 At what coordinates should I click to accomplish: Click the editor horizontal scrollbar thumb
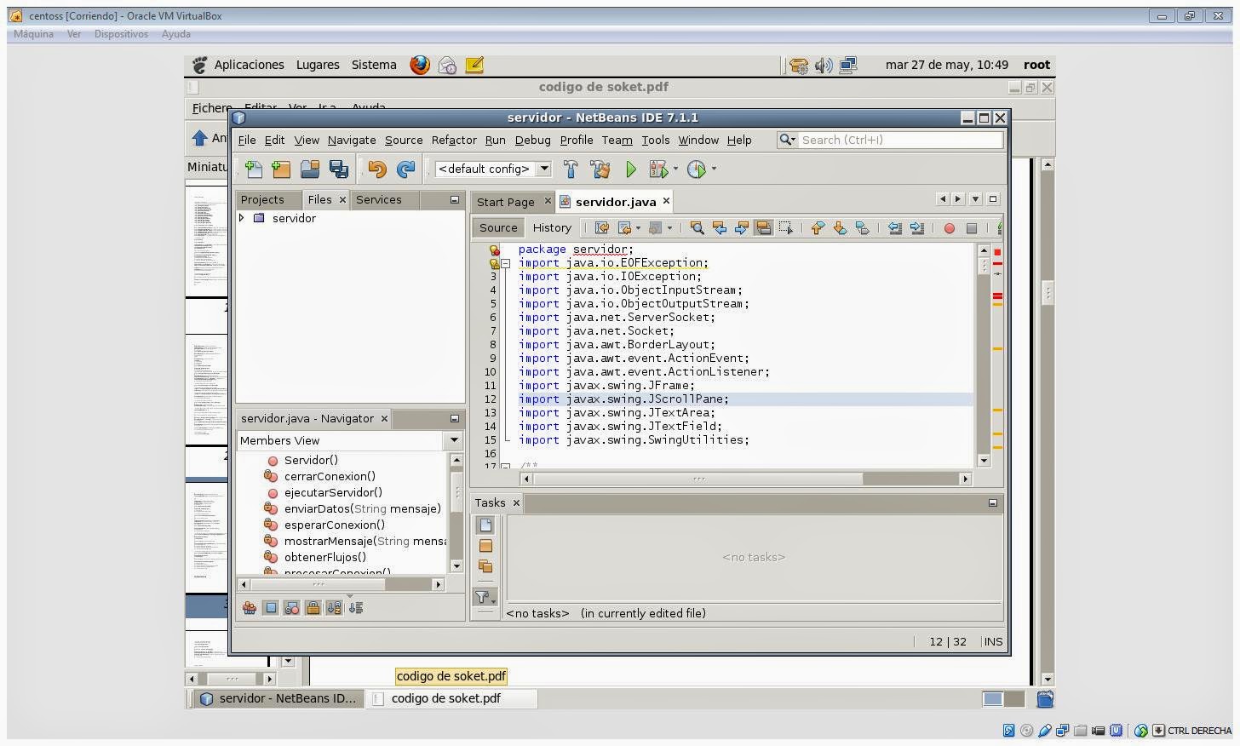pyautogui.click(x=698, y=479)
